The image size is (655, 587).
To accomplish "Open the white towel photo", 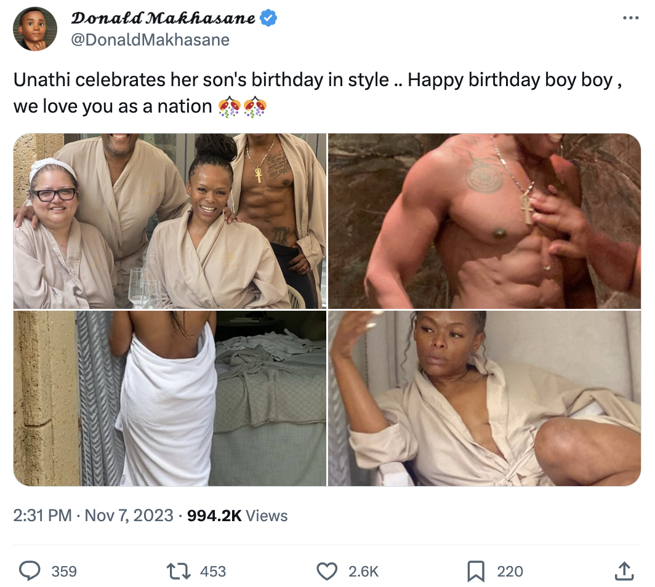I will [170, 398].
